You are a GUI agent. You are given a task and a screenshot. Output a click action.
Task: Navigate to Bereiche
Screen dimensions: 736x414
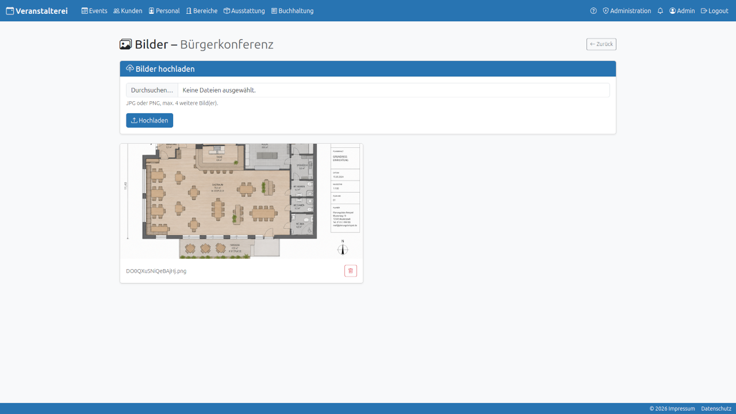pos(202,11)
